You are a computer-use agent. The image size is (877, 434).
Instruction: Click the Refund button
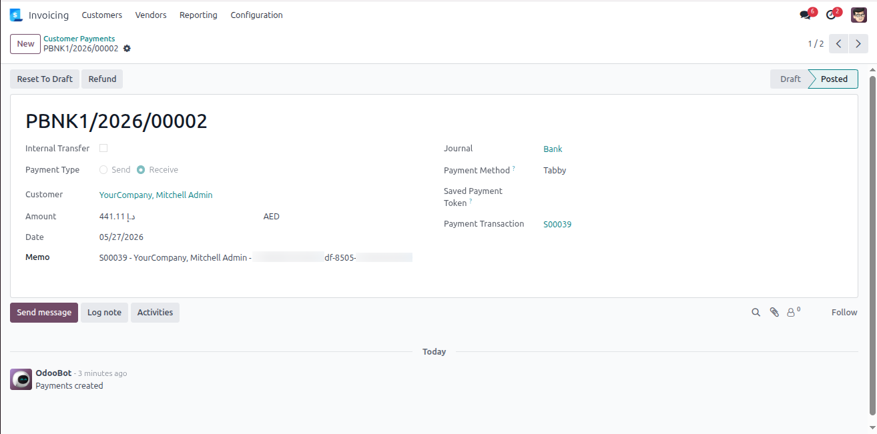102,79
